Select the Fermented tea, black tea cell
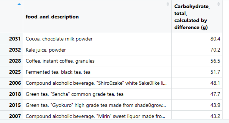The width and height of the screenshot is (229, 123). (x=97, y=72)
